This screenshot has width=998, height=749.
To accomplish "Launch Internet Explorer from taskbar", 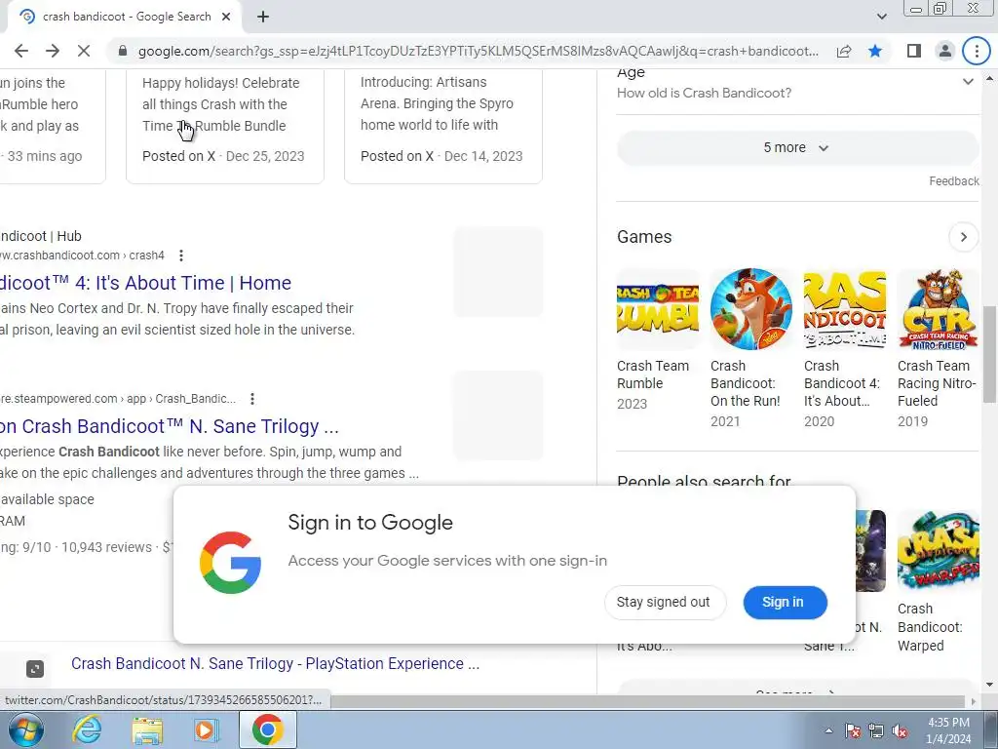I will (86, 729).
